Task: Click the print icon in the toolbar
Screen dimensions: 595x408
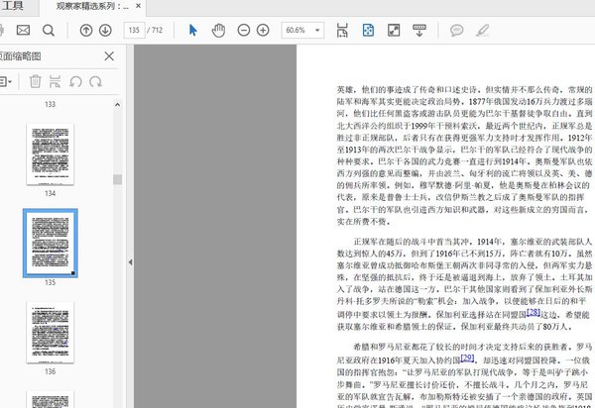Action: pyautogui.click(x=1, y=31)
